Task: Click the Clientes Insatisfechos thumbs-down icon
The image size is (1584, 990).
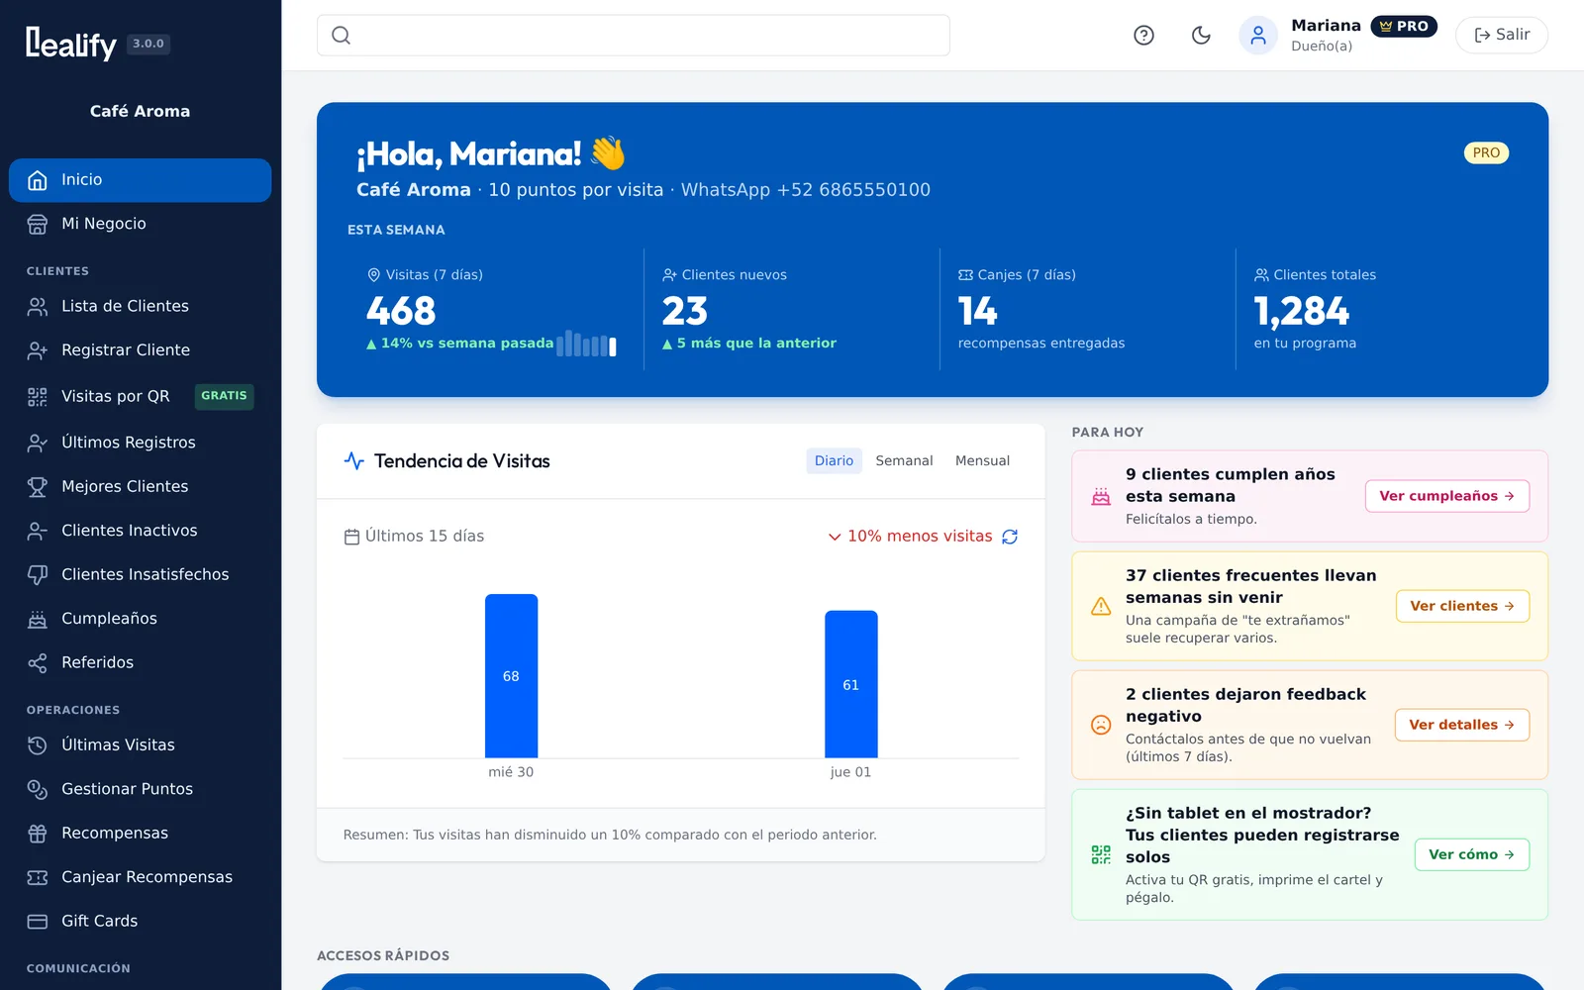Action: click(x=38, y=575)
